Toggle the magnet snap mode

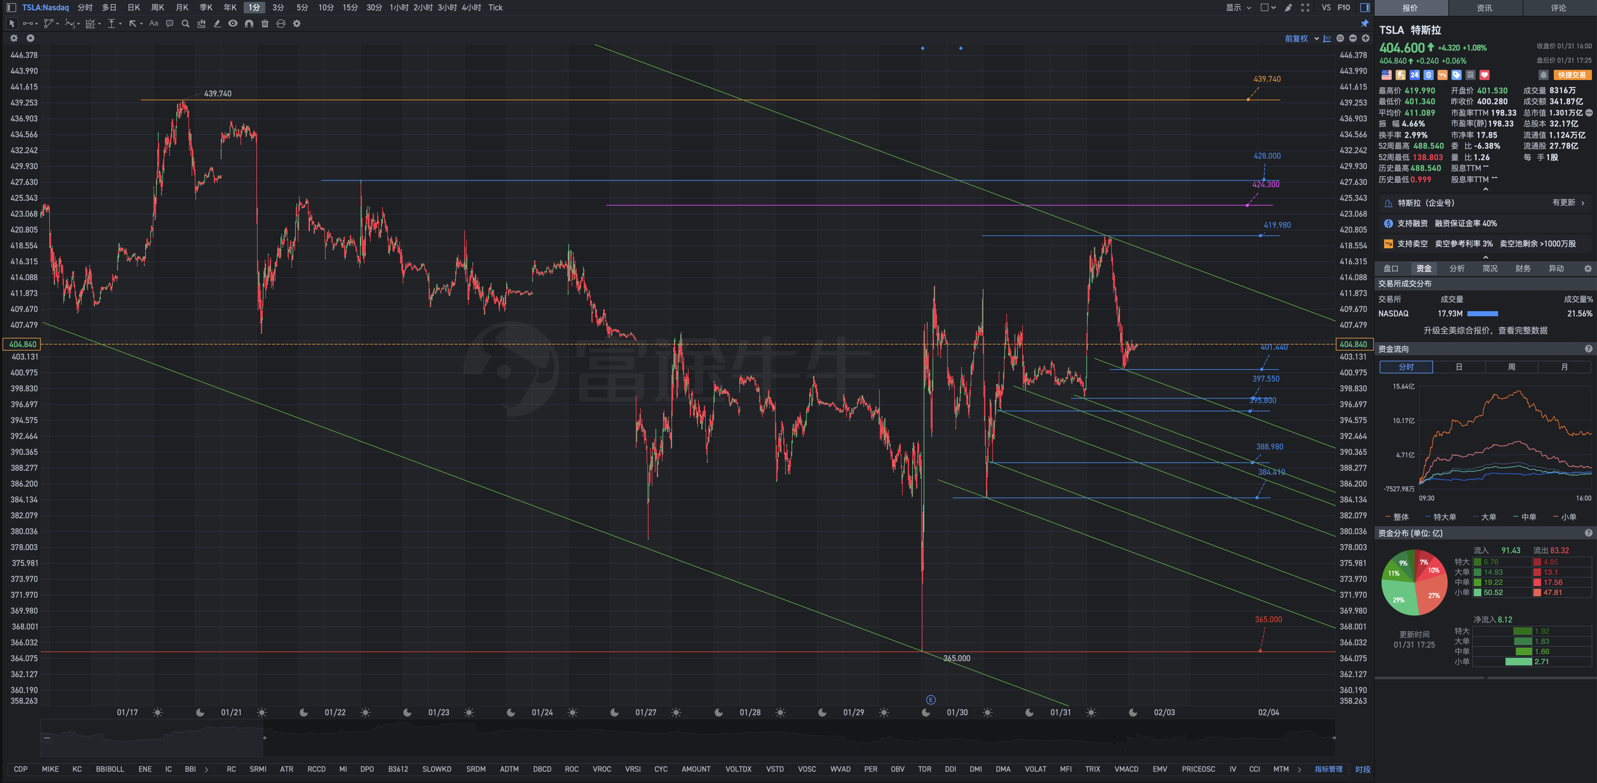(248, 23)
